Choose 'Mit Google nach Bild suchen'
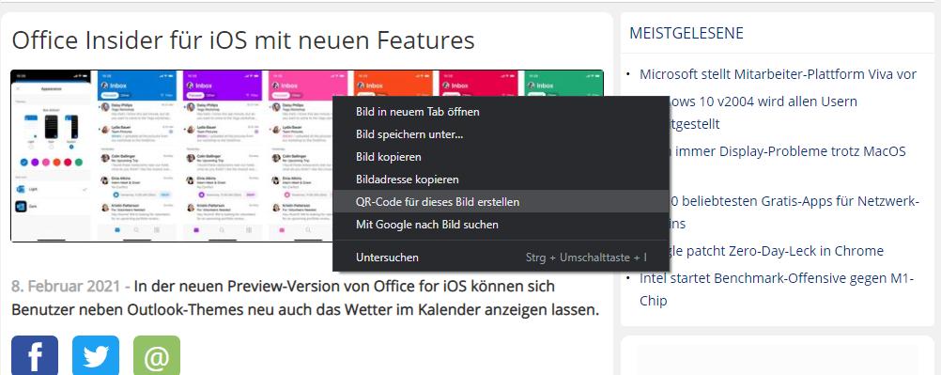The width and height of the screenshot is (941, 375). point(501,225)
